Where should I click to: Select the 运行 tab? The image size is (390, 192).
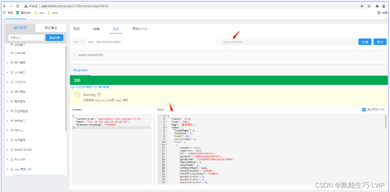116,29
